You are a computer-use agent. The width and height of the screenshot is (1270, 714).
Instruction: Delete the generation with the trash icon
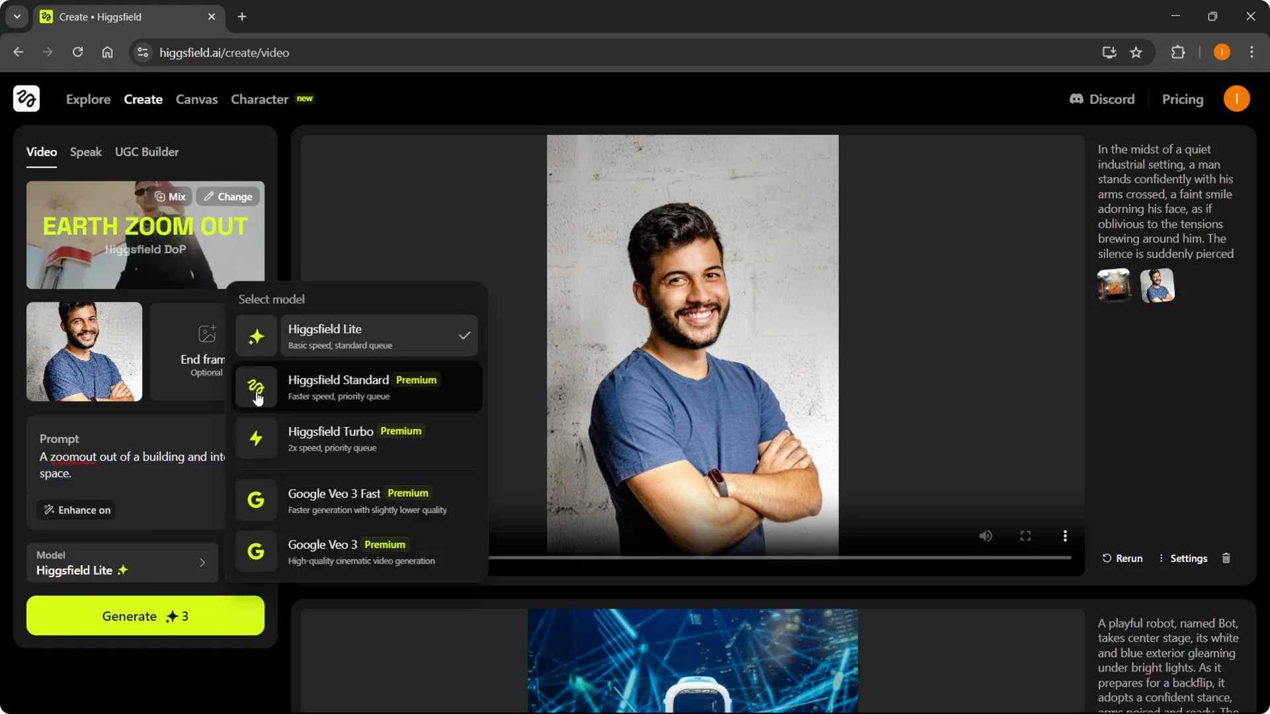[x=1226, y=558]
